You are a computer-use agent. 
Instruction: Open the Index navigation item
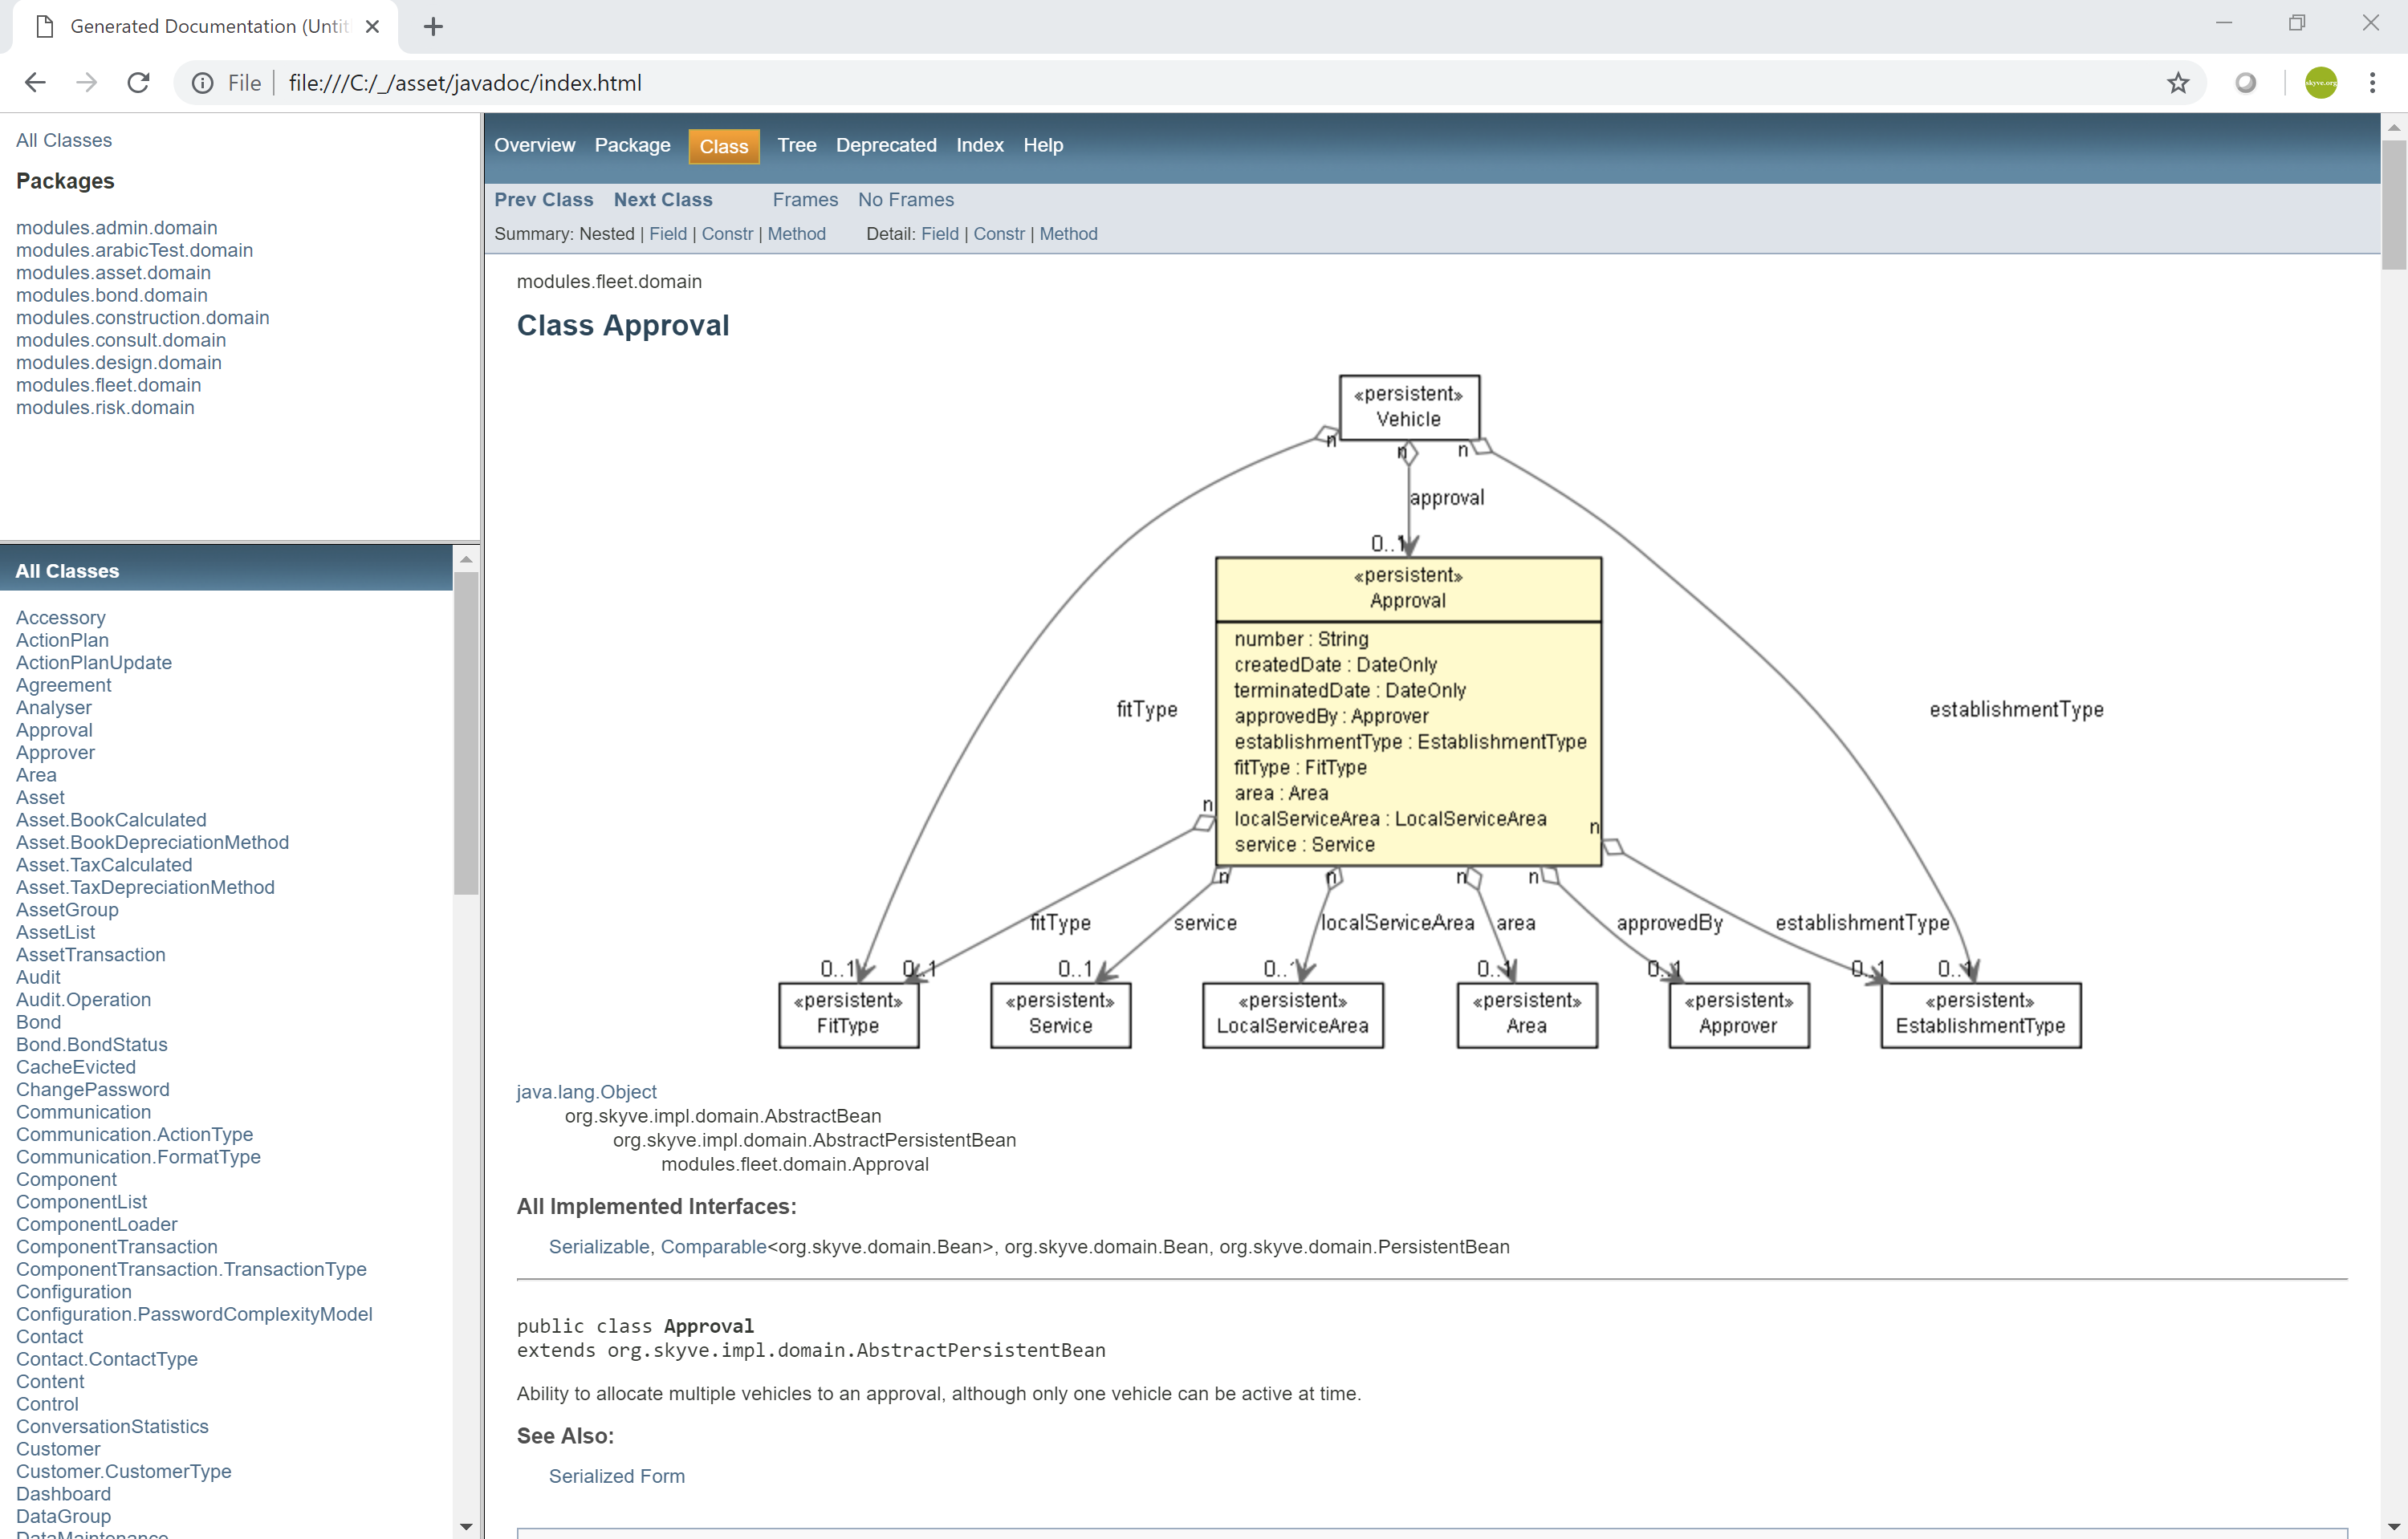tap(980, 146)
